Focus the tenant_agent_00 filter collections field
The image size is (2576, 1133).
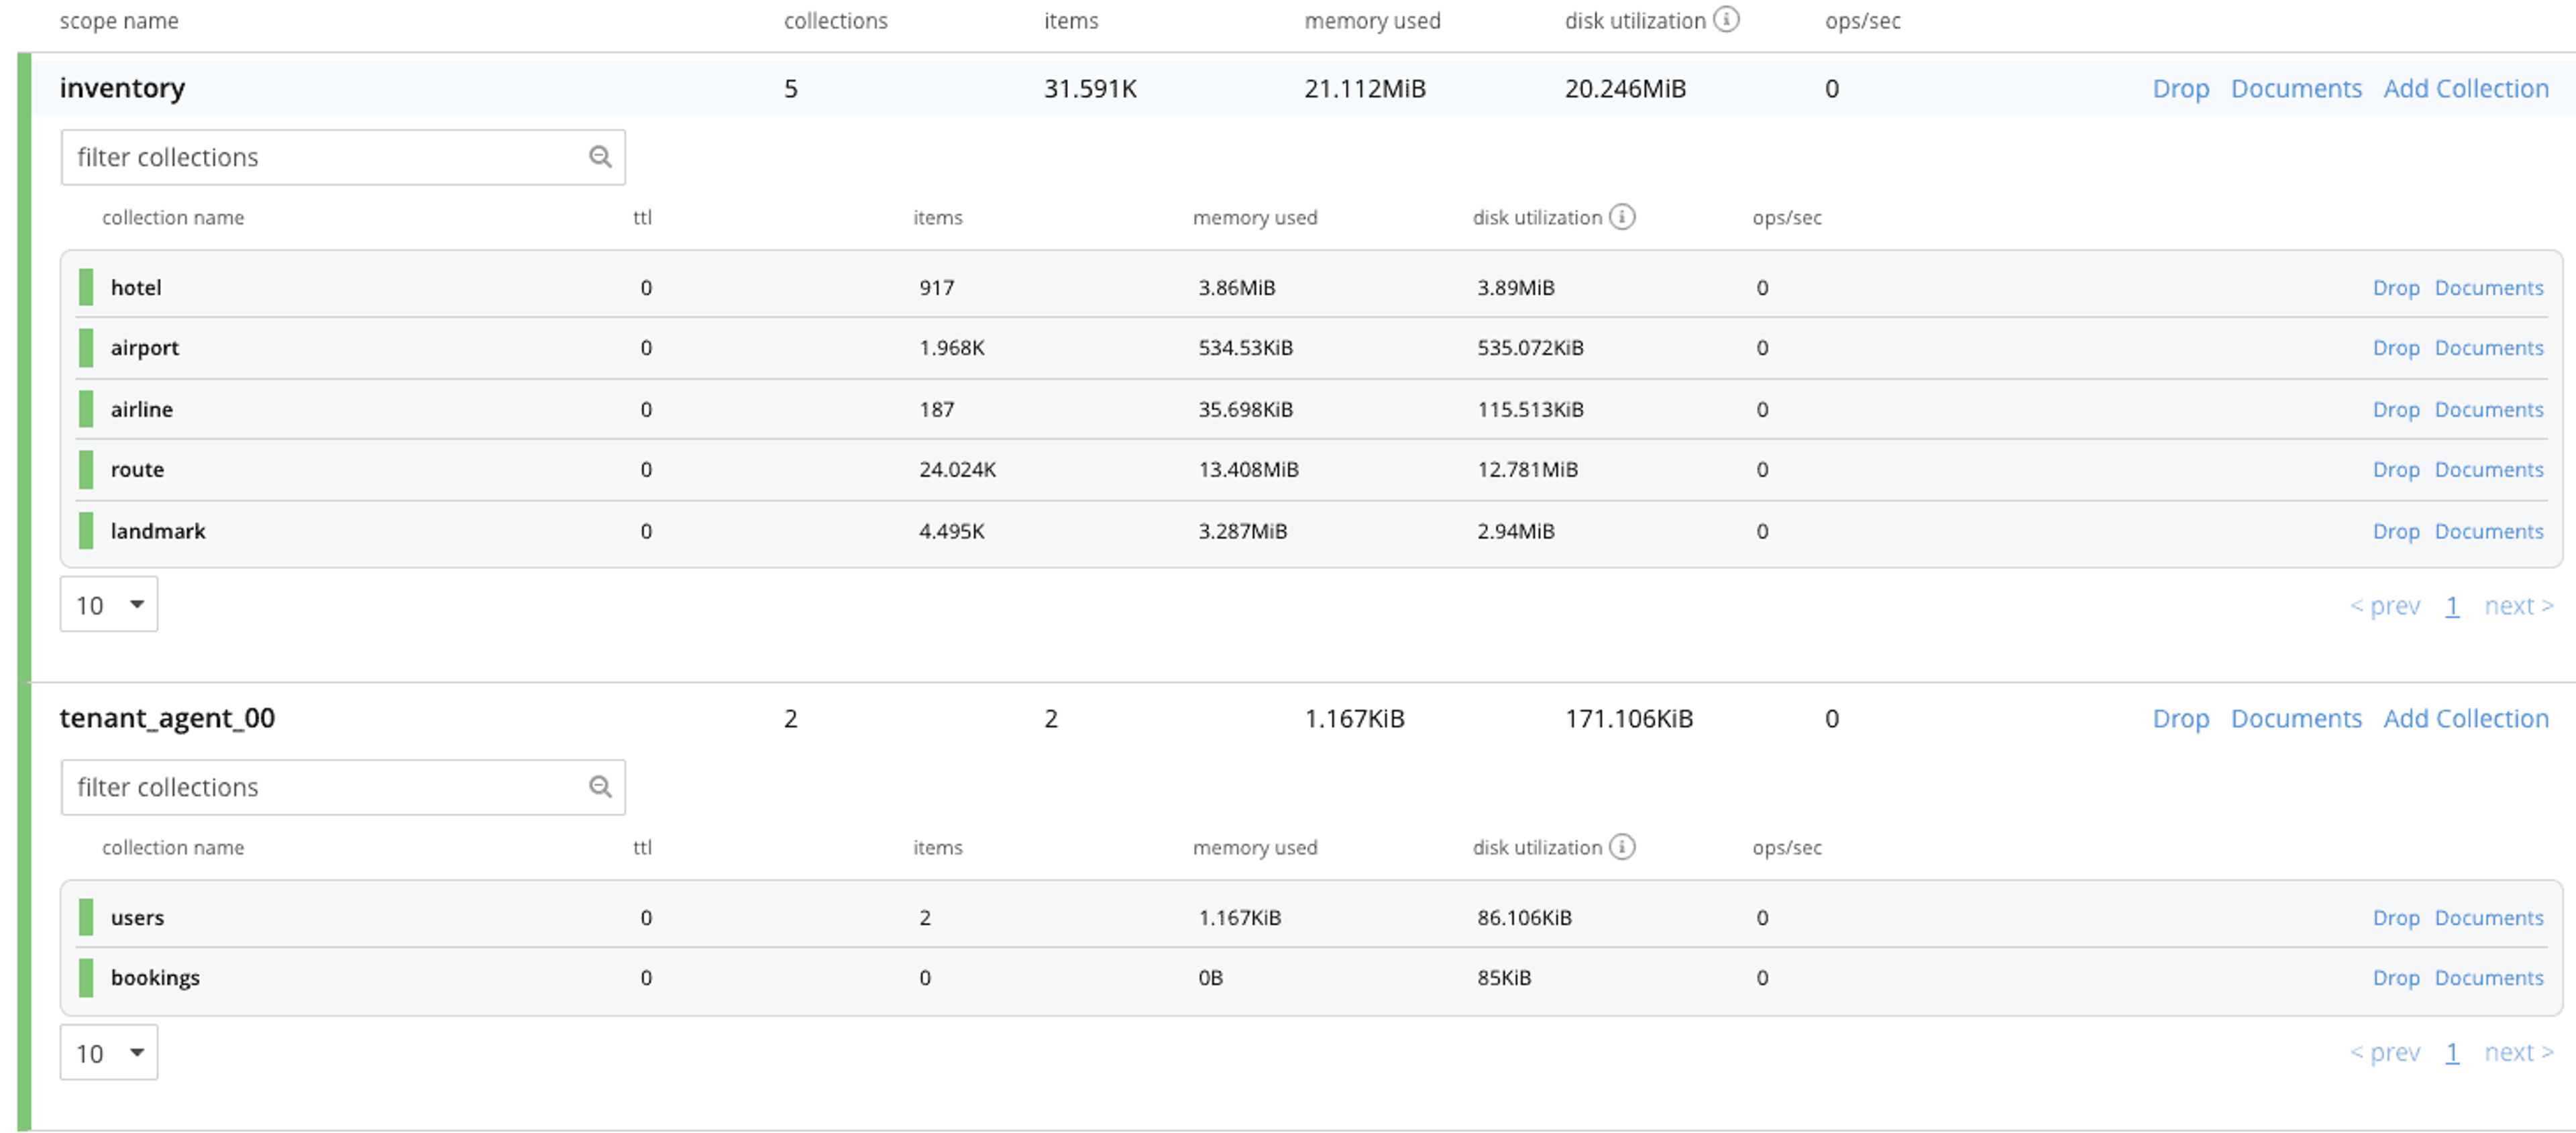(x=343, y=787)
